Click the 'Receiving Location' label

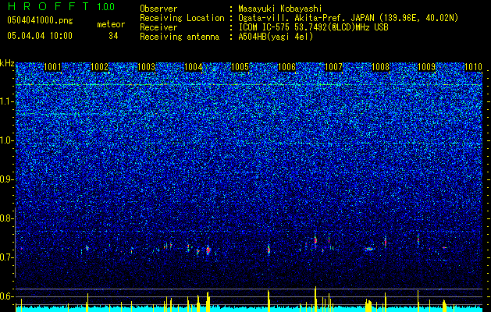point(182,18)
